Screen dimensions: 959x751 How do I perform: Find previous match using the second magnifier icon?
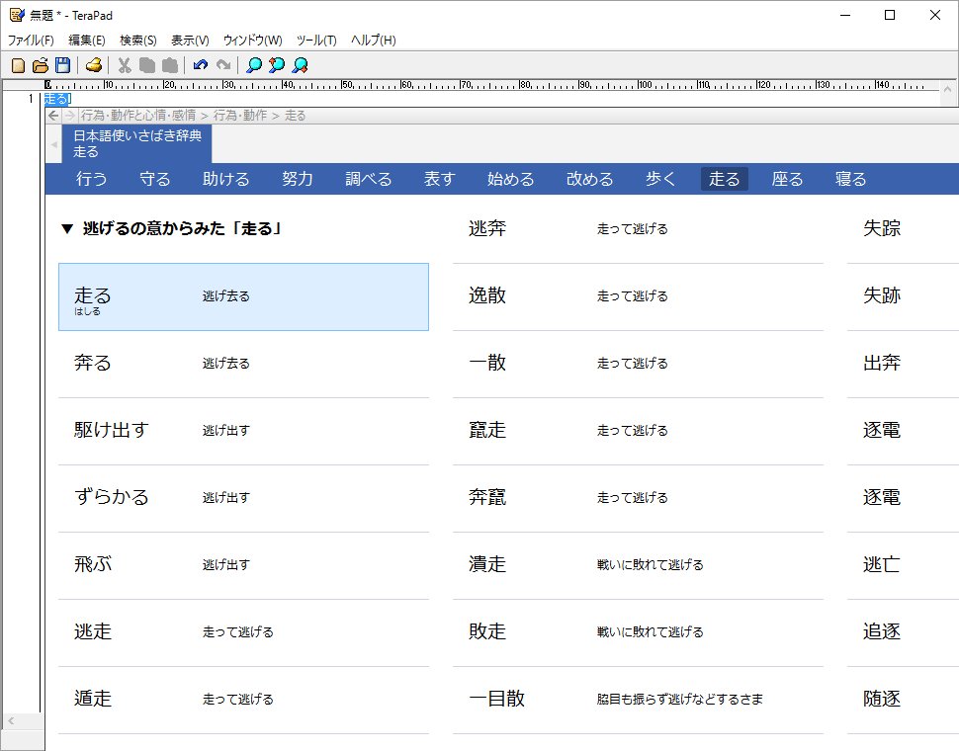277,65
